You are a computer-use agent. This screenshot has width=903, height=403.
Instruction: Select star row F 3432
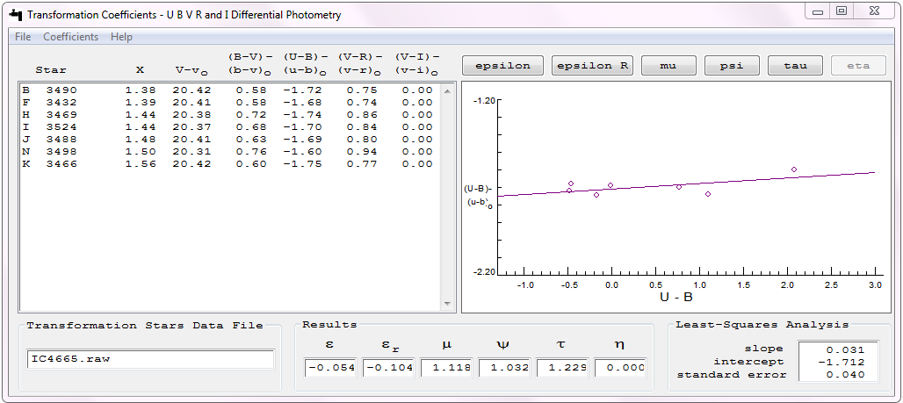228,103
